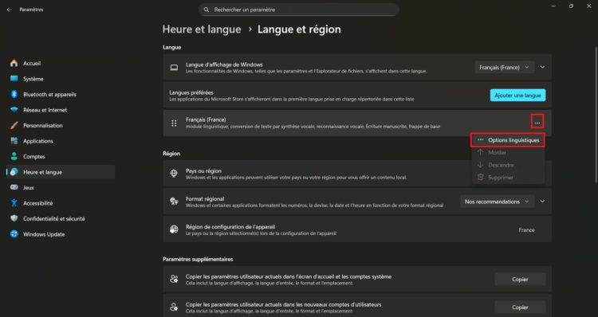598x317 pixels.
Task: Select the Heure et langue globe icon
Action: (x=14, y=172)
